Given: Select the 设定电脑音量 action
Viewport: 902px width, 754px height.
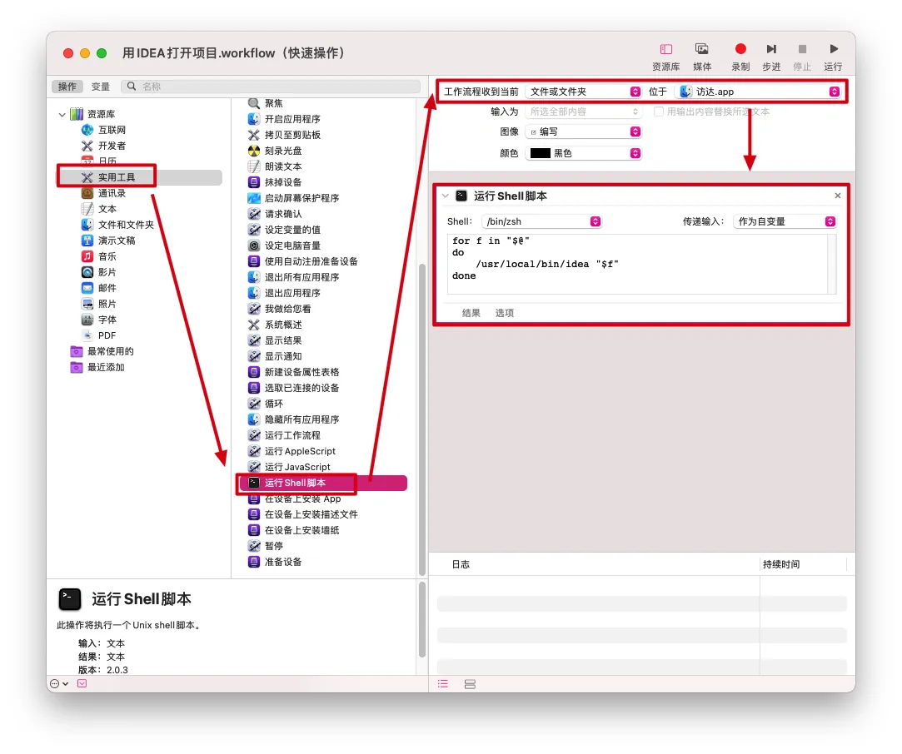Looking at the screenshot, I should pyautogui.click(x=284, y=246).
